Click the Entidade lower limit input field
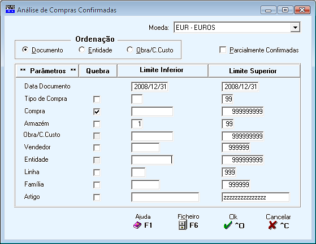 pos(152,160)
